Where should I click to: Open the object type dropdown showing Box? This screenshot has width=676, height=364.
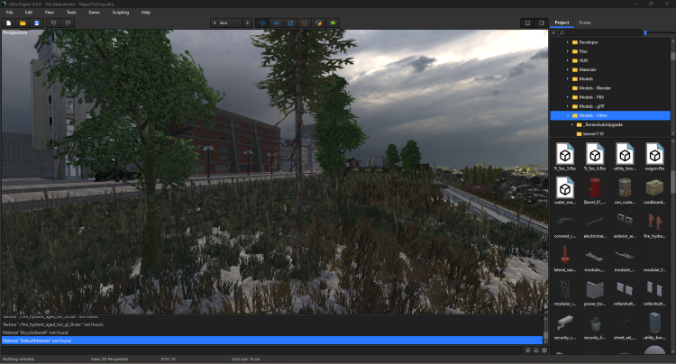[x=226, y=23]
